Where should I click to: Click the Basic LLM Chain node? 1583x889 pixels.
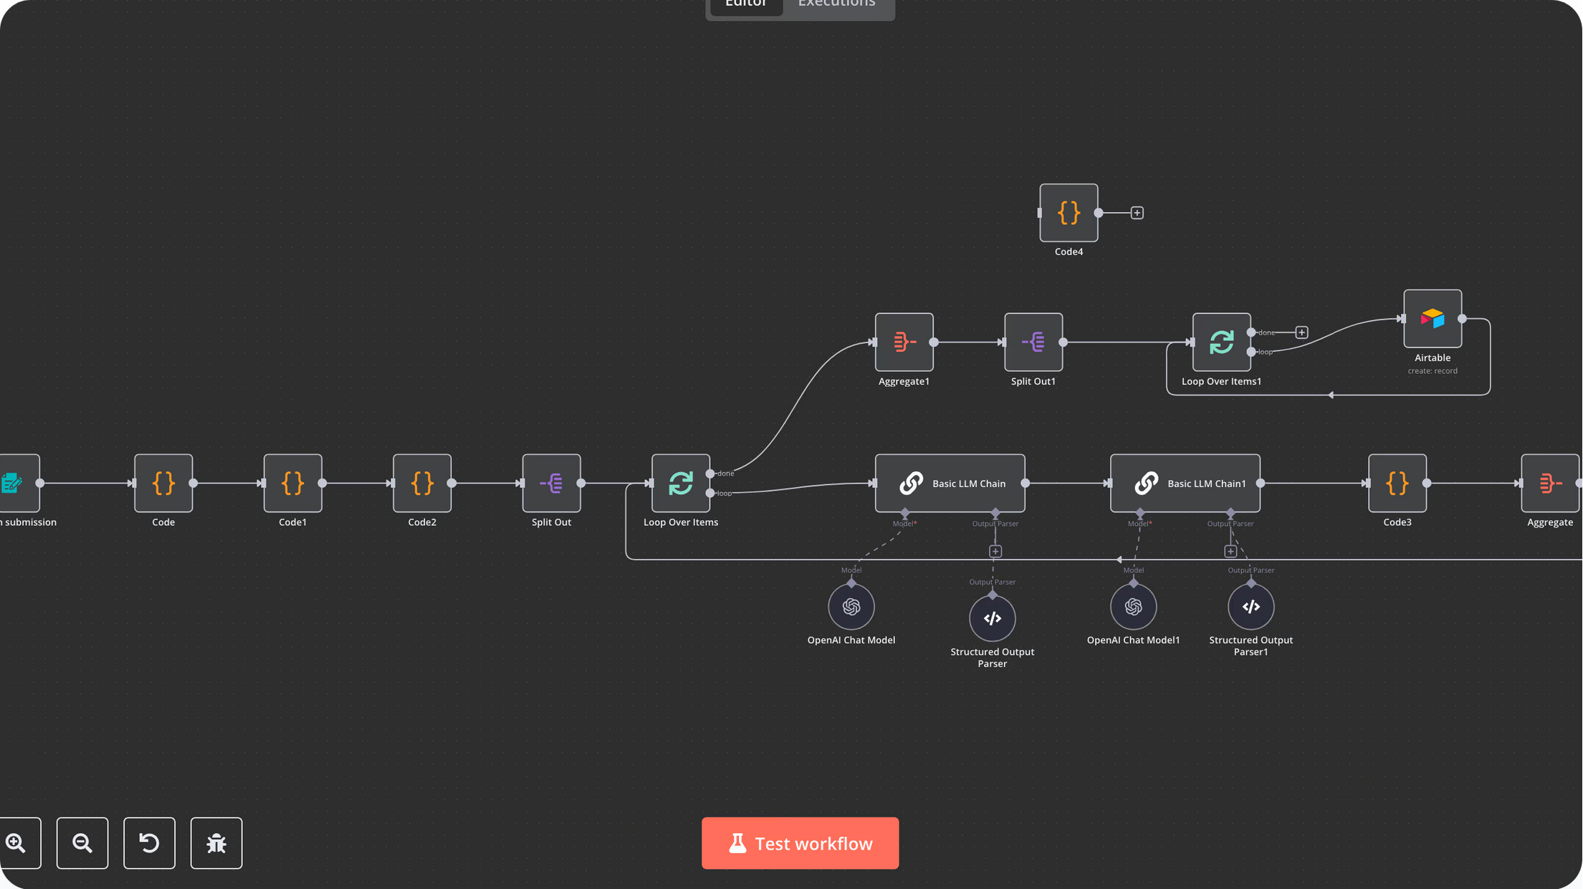[950, 484]
